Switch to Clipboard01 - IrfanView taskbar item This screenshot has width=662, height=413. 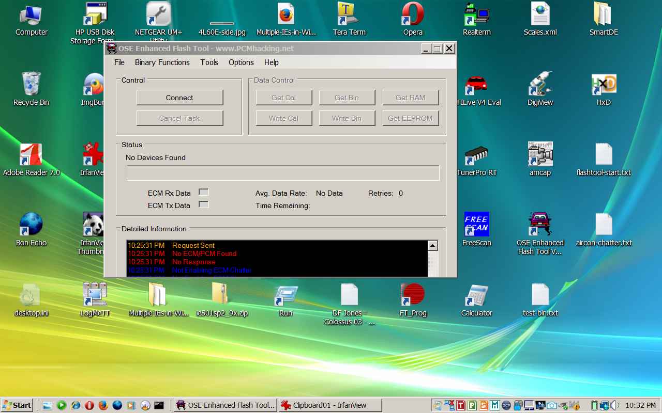point(330,405)
